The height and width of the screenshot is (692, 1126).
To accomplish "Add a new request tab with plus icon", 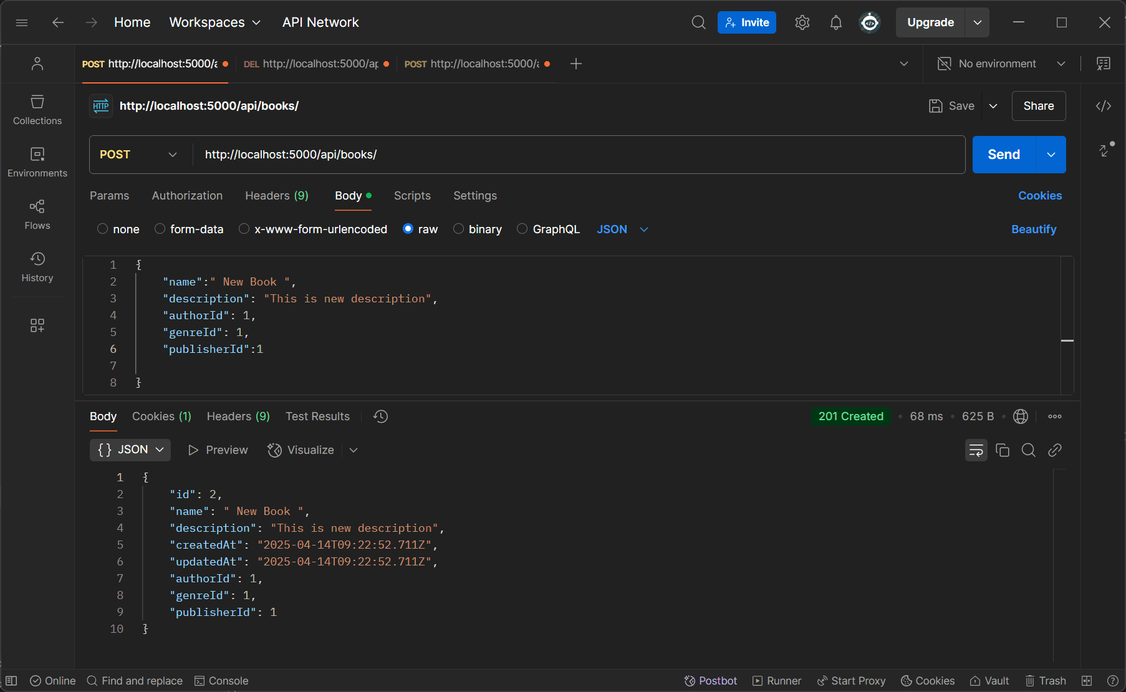I will tap(576, 64).
